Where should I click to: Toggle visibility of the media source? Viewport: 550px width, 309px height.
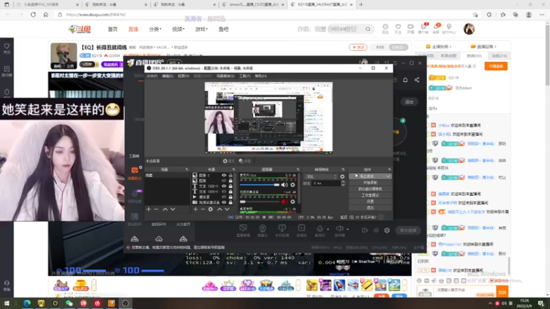coord(224,197)
